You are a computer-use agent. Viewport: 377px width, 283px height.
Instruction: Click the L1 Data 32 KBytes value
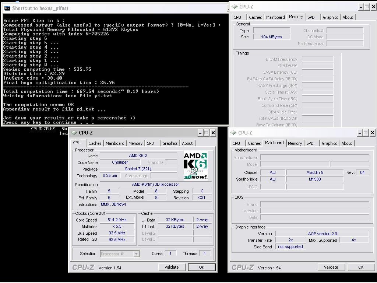tap(175, 220)
